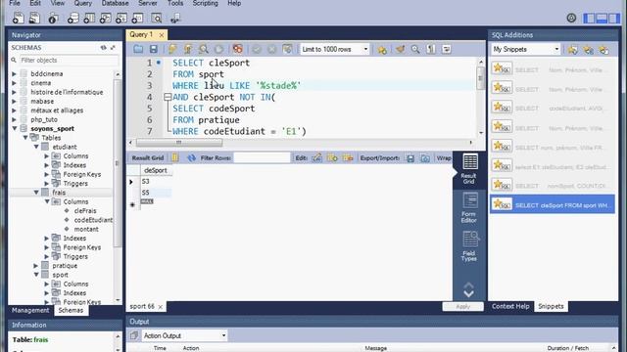Expand the bddcinema schema
627x352 pixels.
point(14,74)
